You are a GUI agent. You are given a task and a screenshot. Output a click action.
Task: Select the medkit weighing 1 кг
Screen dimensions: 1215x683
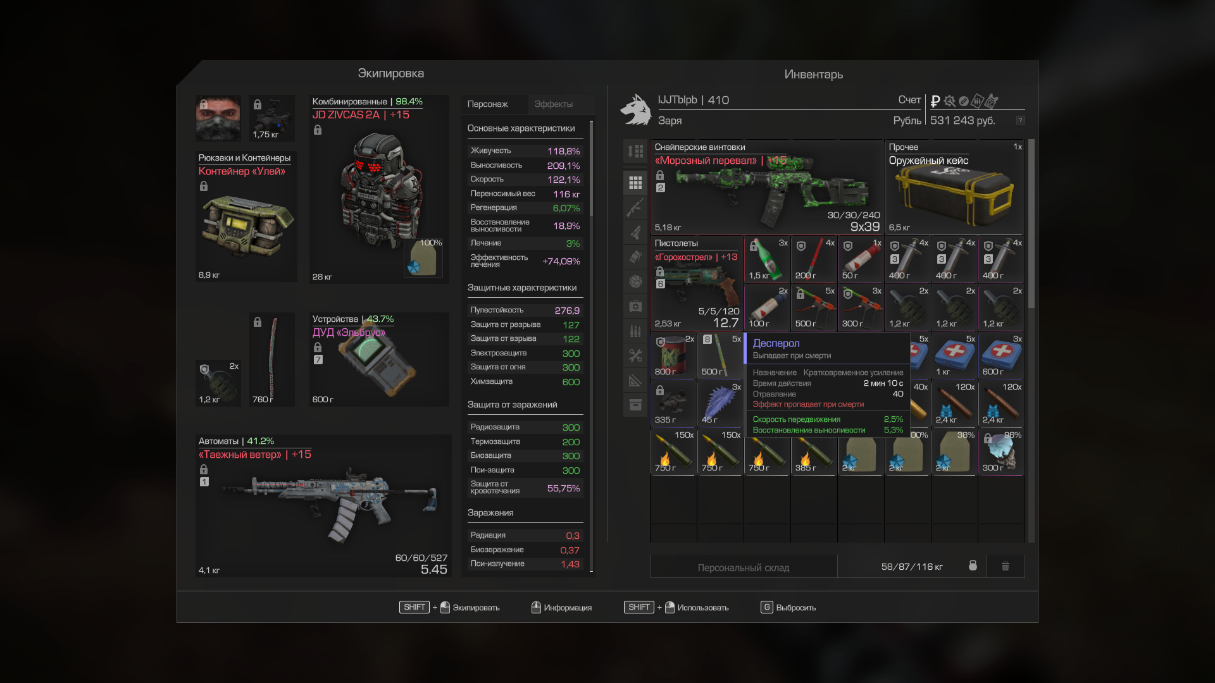pyautogui.click(x=954, y=355)
